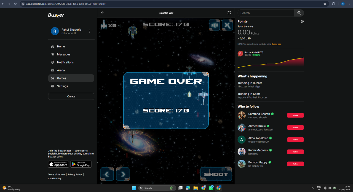The height and width of the screenshot is (192, 353).
Task: Click the SHOOT button
Action: click(x=216, y=174)
